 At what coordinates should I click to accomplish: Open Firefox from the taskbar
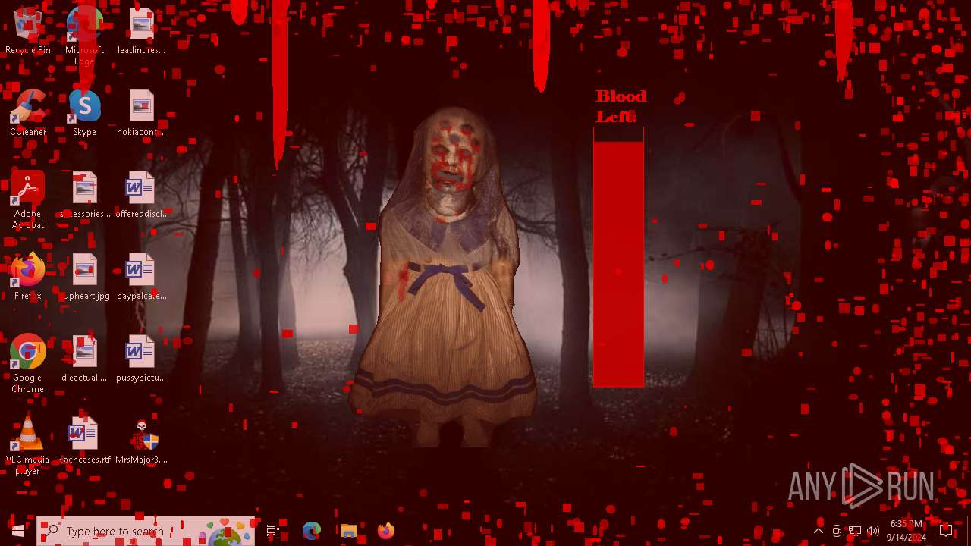(385, 531)
